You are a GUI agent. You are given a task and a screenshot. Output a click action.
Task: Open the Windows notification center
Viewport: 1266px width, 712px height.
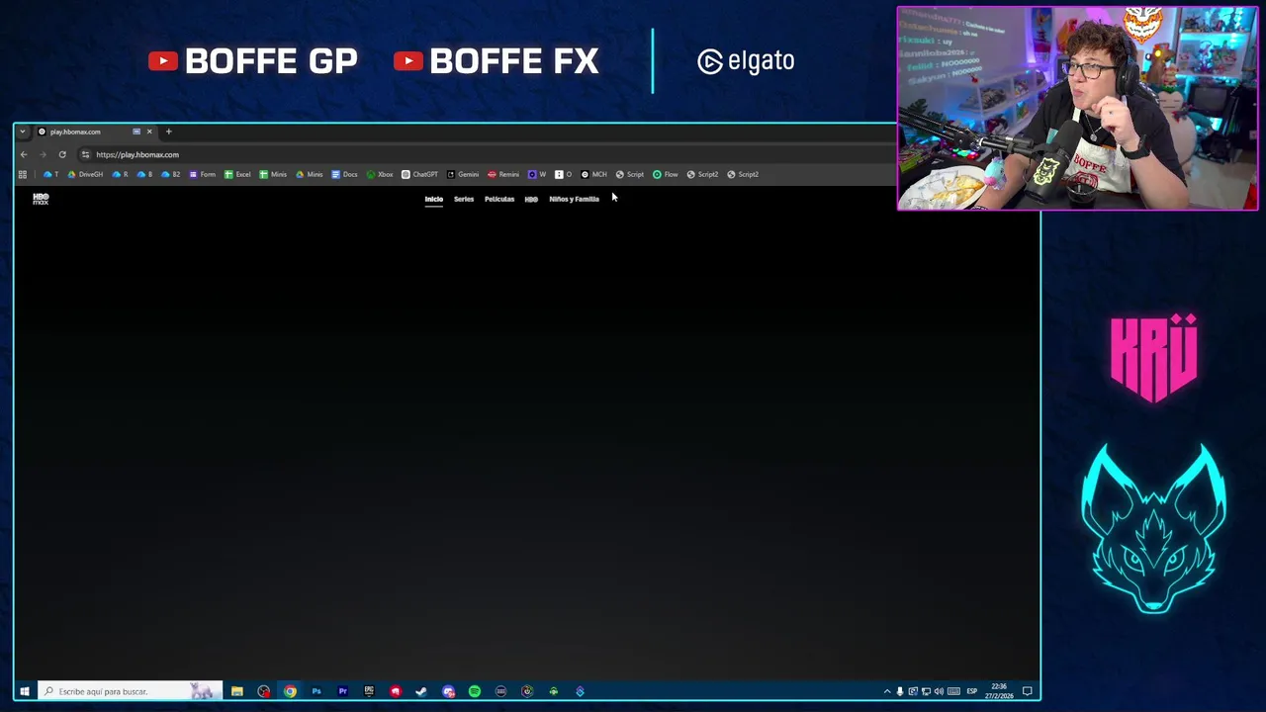[1028, 691]
